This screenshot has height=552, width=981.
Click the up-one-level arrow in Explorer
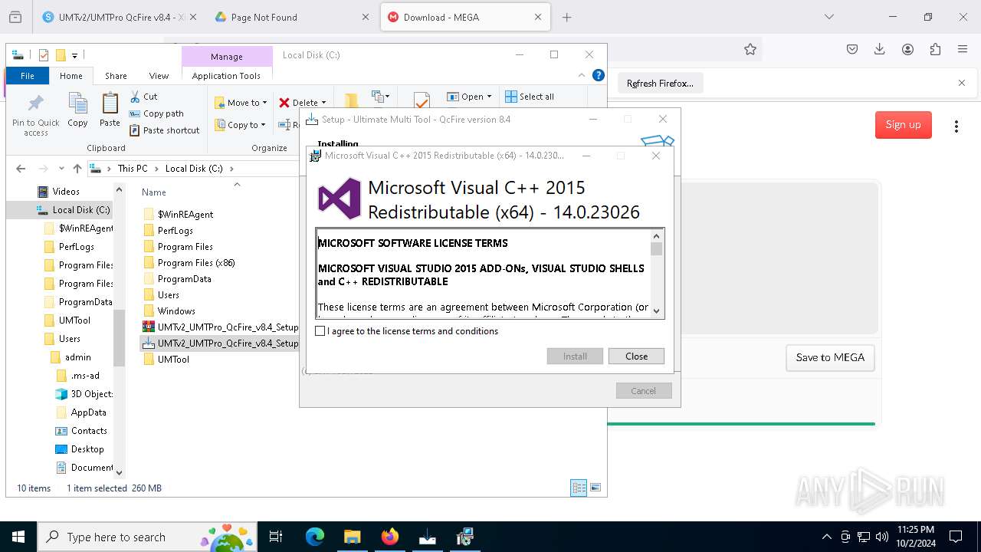pyautogui.click(x=77, y=169)
